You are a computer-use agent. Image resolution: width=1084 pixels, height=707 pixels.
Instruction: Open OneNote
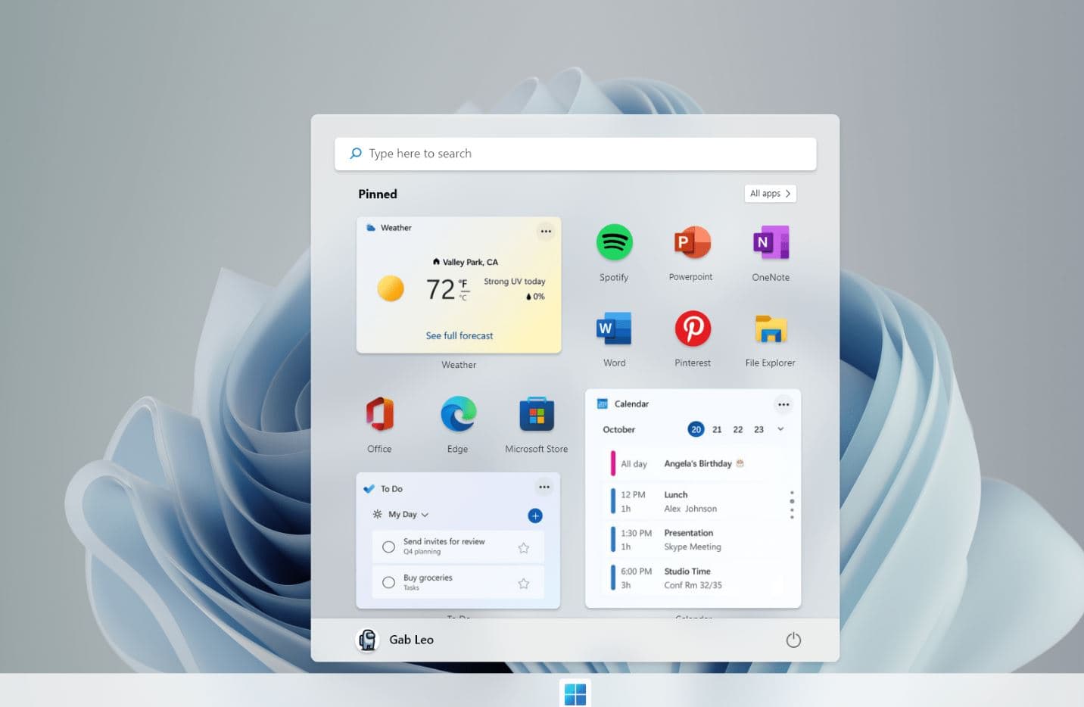tap(770, 242)
